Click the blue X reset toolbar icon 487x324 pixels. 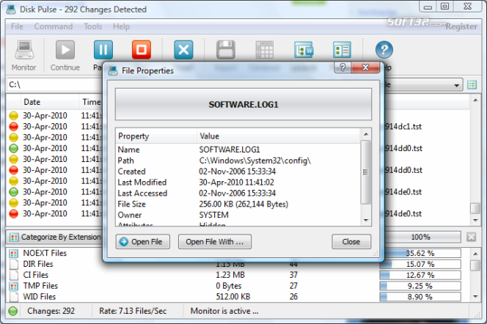(183, 50)
